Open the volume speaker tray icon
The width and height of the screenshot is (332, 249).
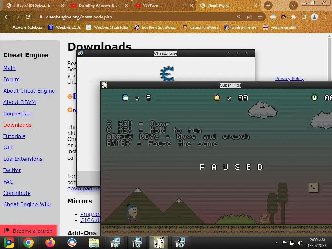tap(300, 243)
